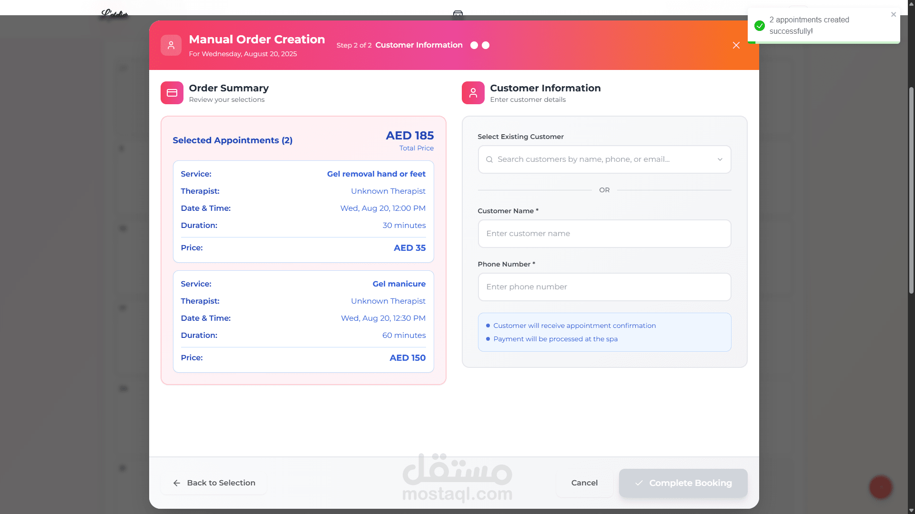Click the Phone Number input field
Image resolution: width=915 pixels, height=514 pixels.
coord(604,287)
